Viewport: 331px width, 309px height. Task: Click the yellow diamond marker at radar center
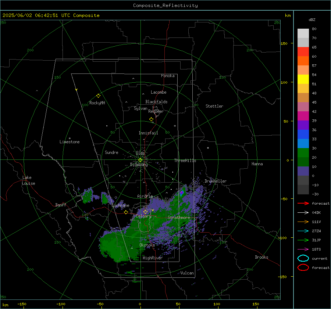140,160
